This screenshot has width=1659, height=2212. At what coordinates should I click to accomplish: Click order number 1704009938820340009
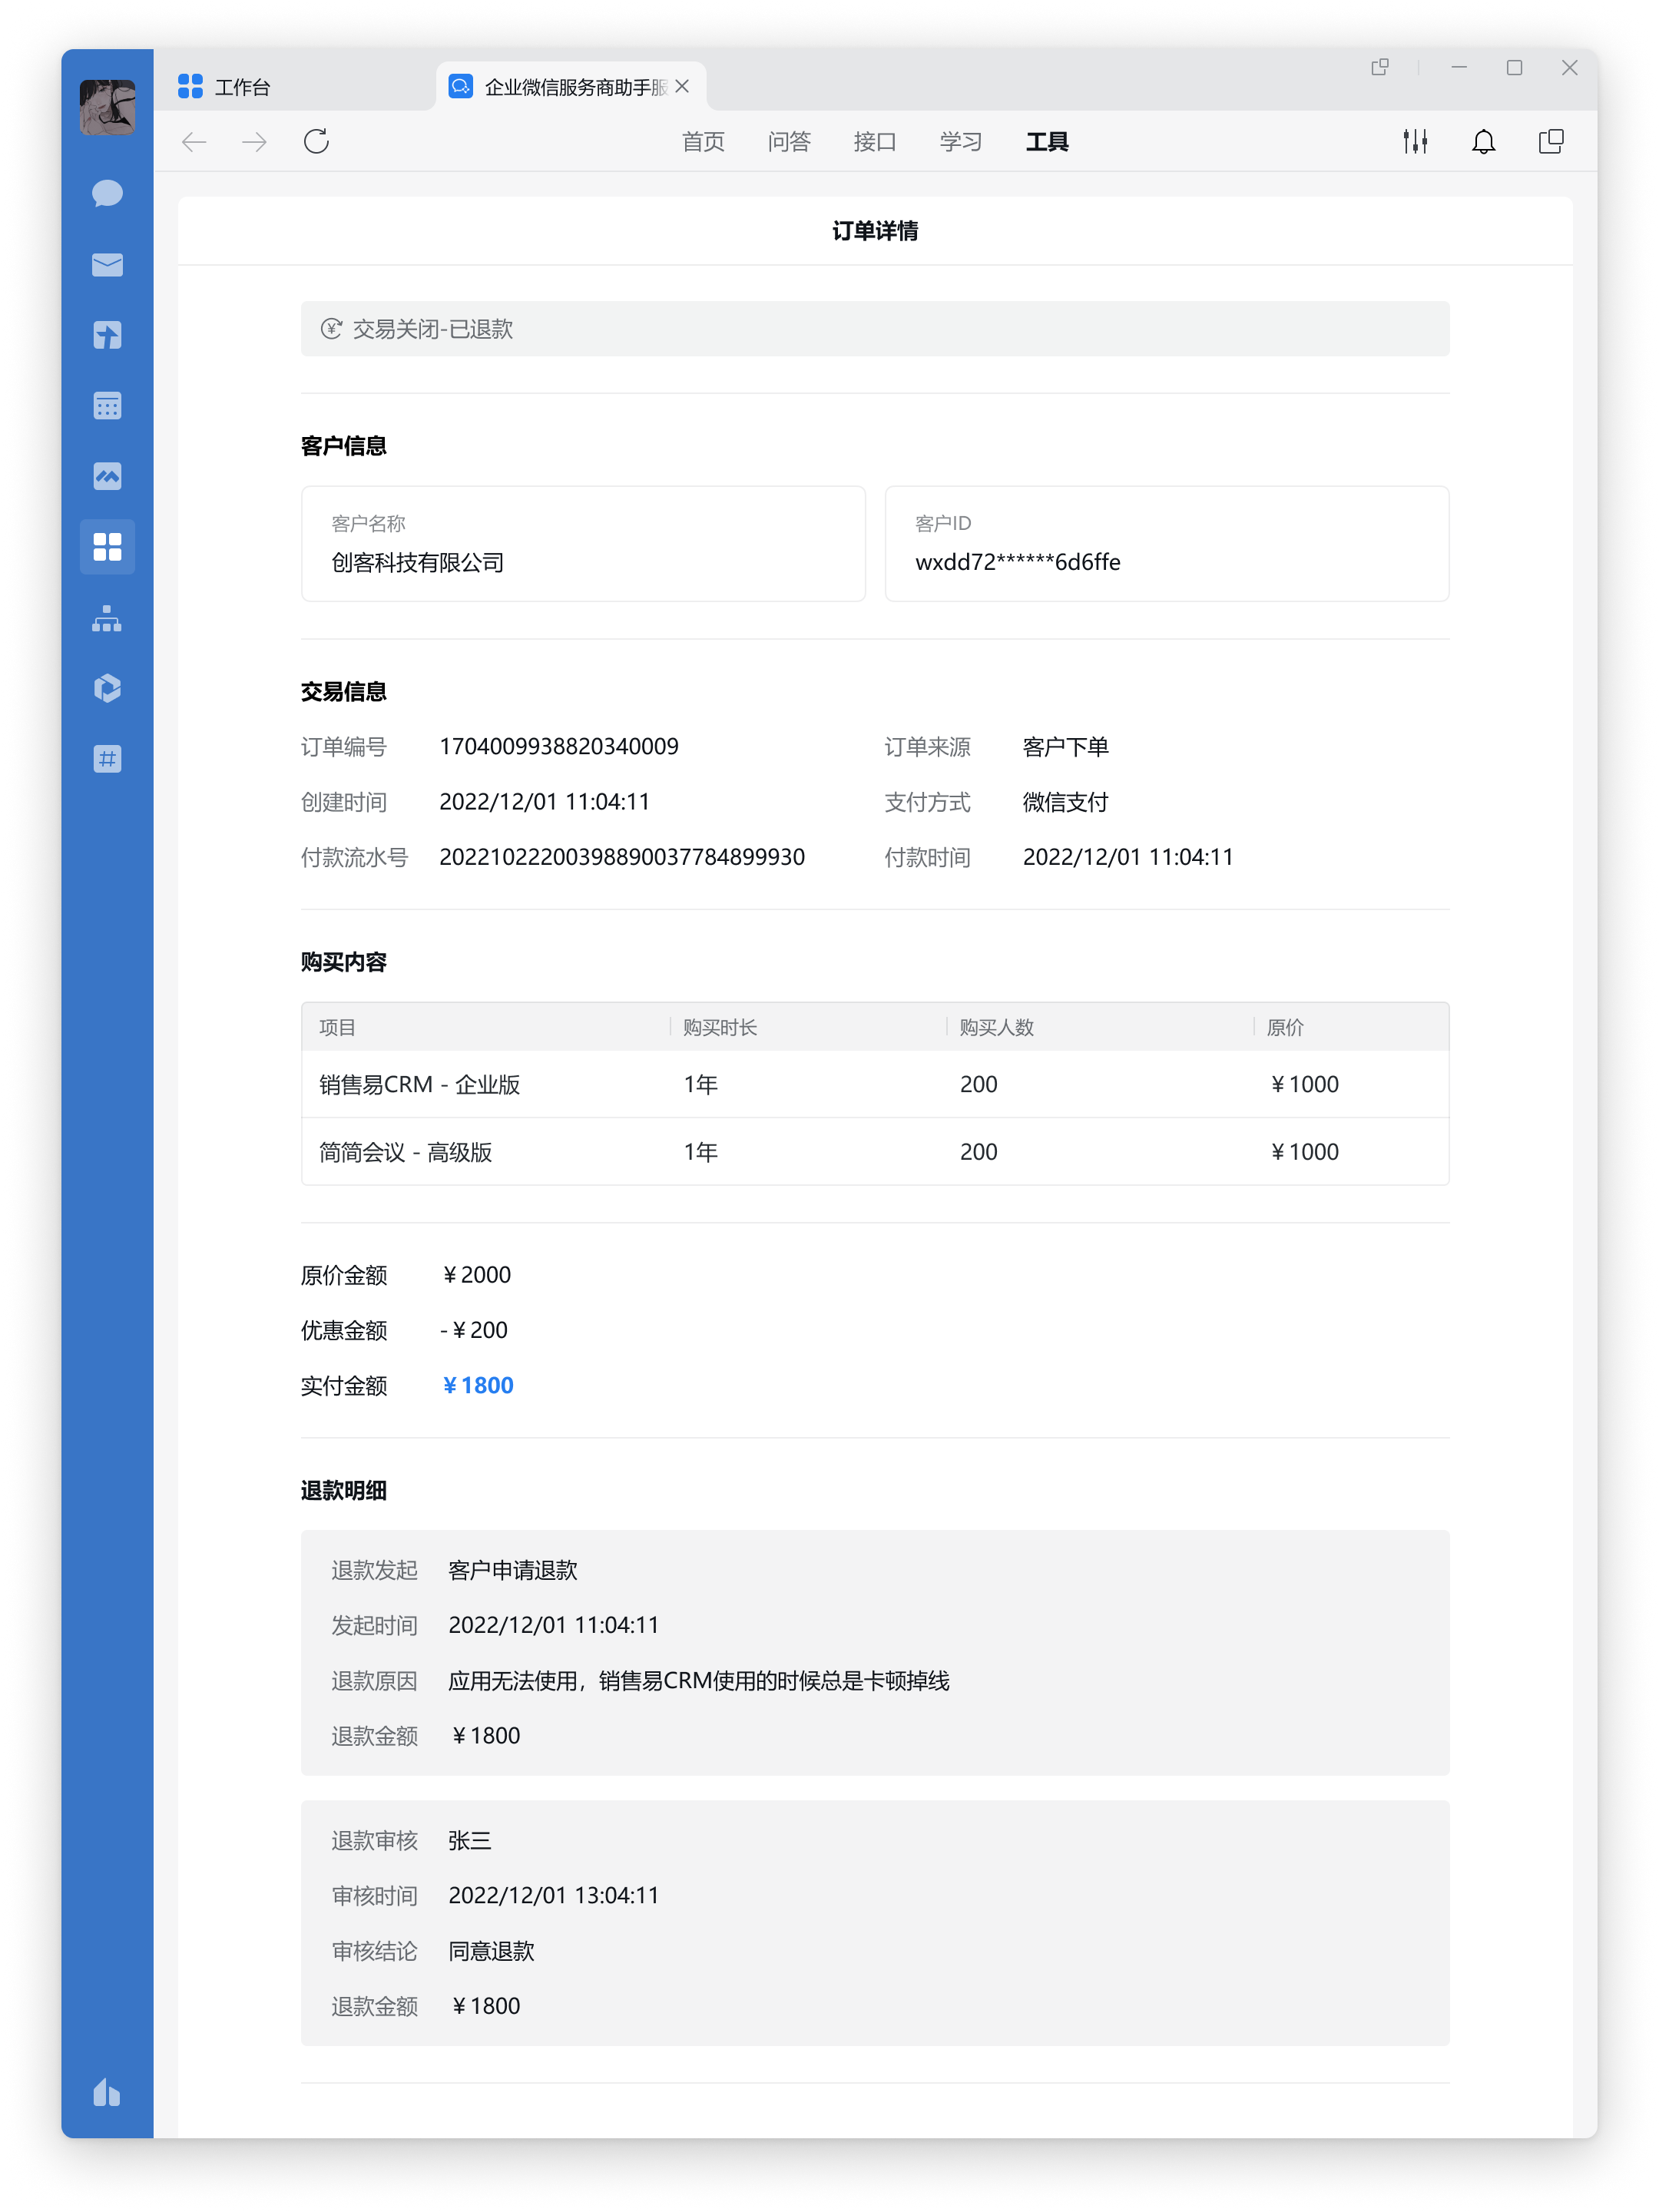(559, 746)
